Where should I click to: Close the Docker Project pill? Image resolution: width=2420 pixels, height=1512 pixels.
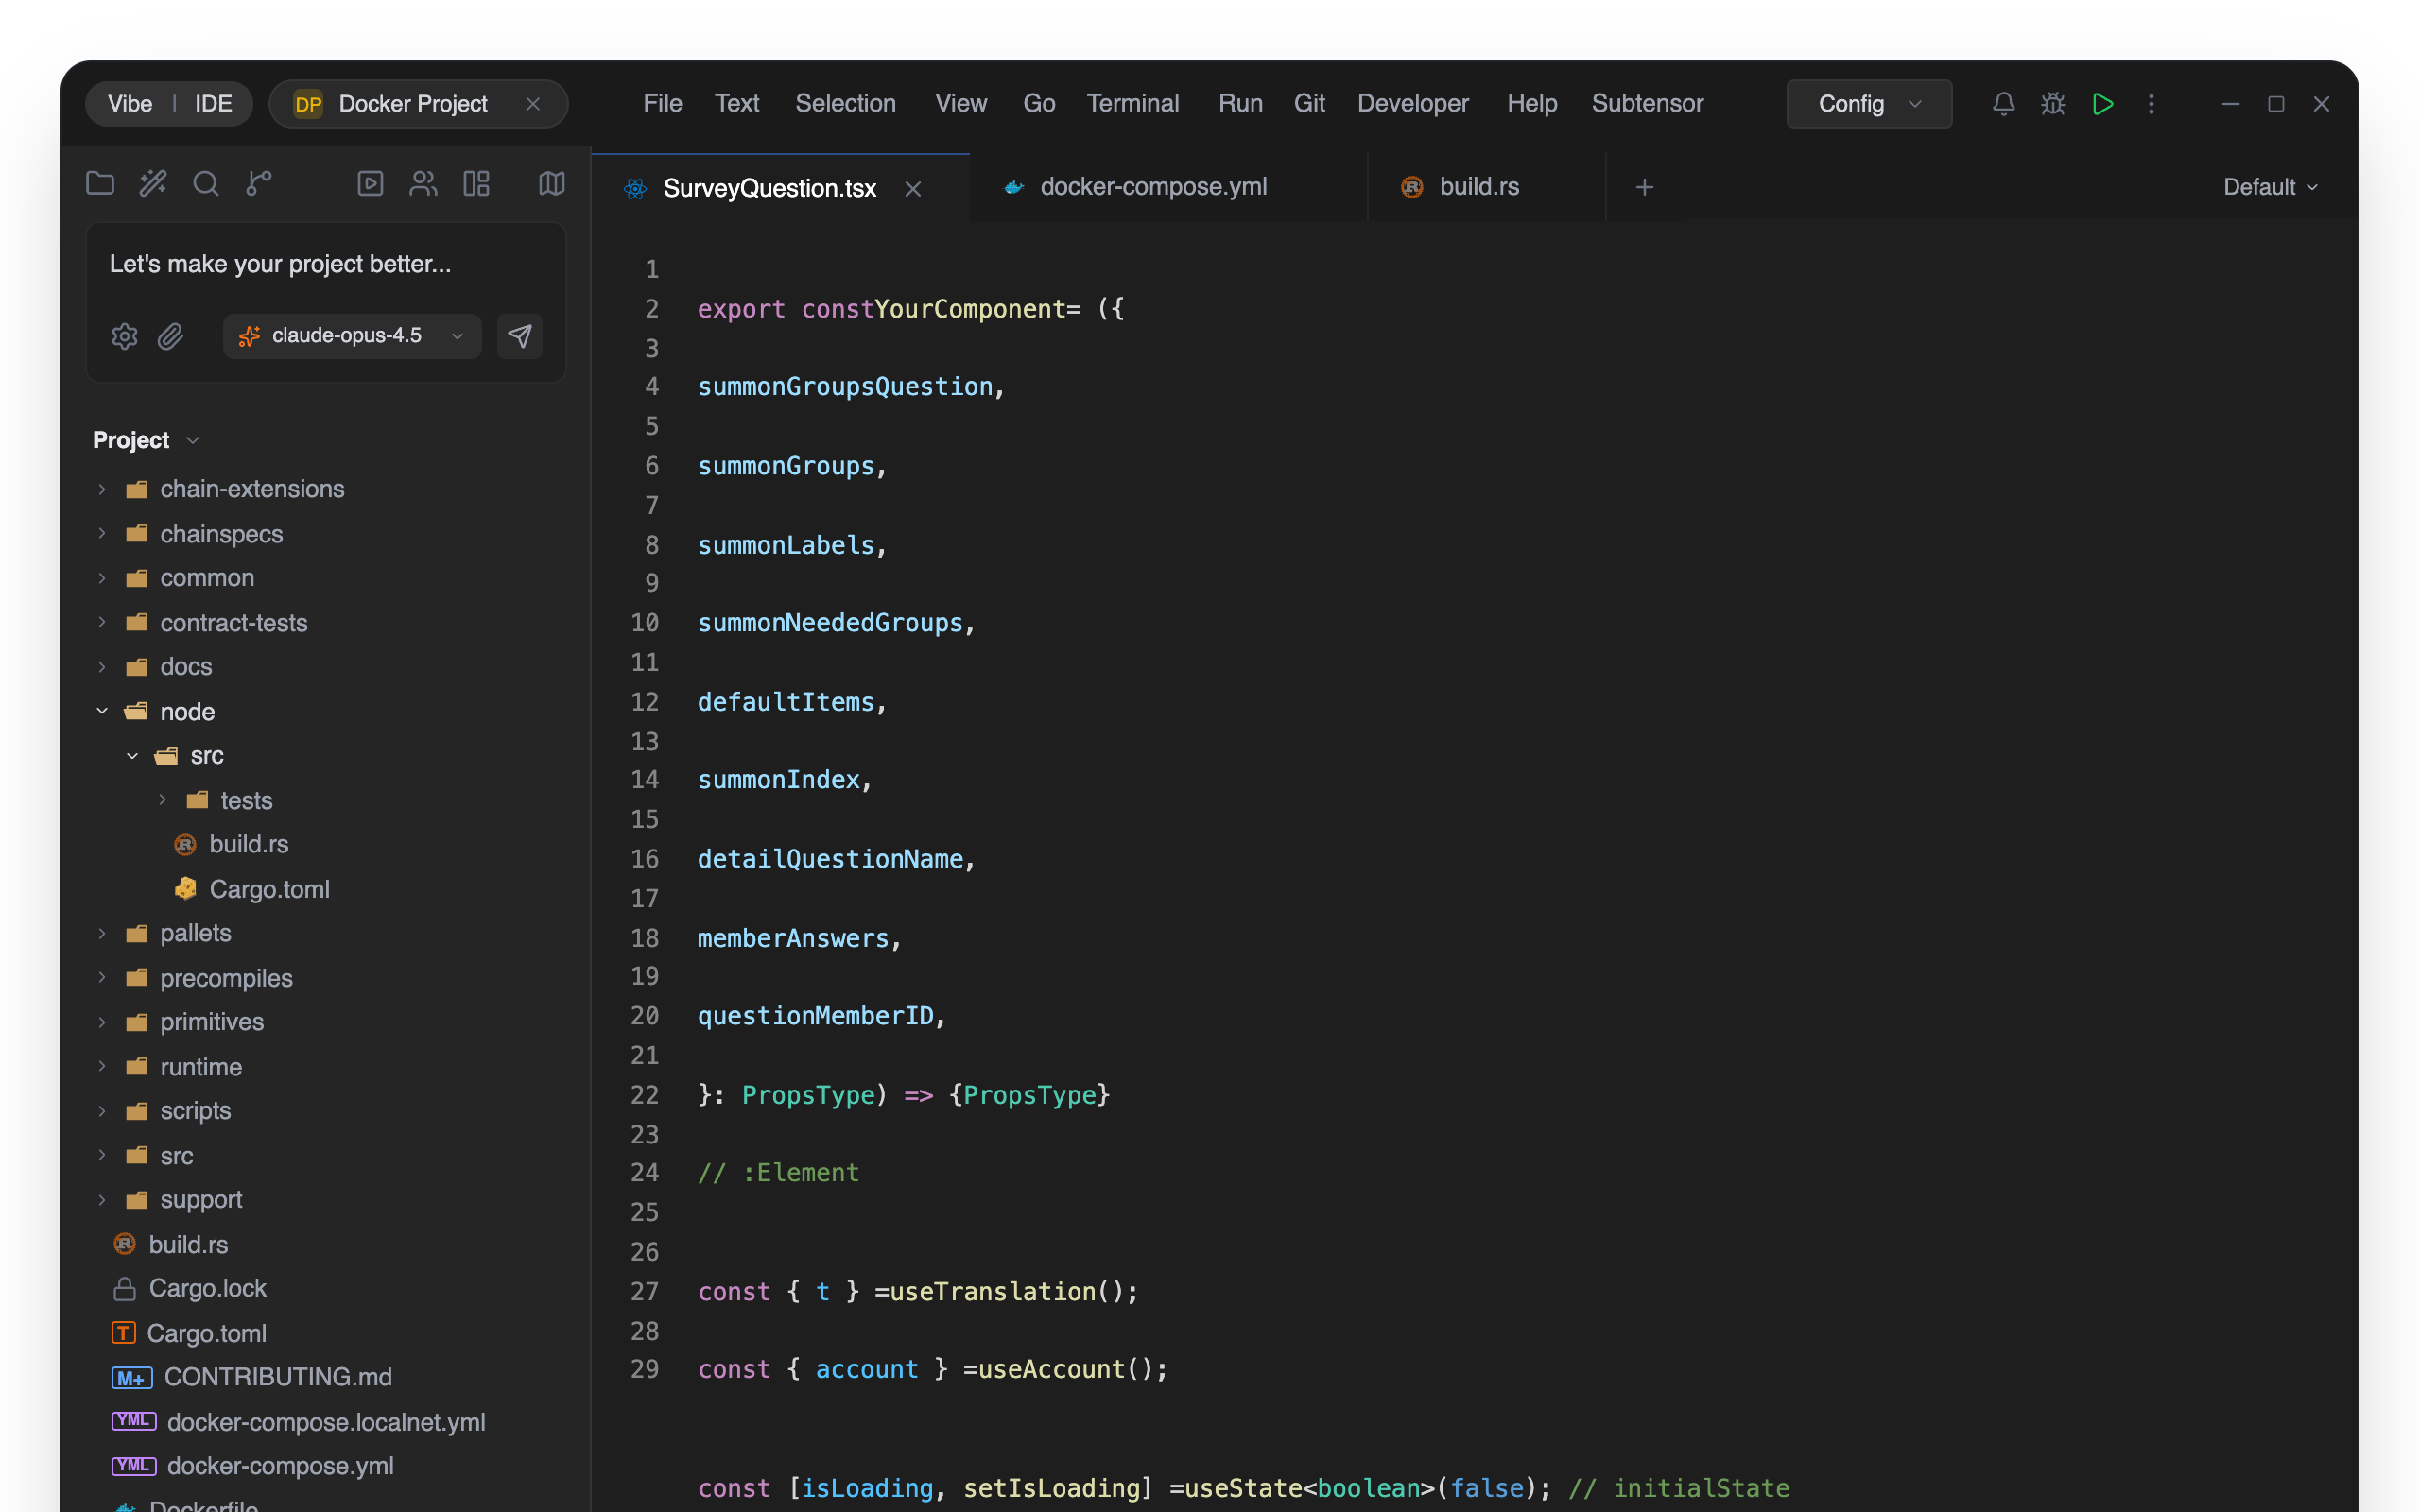pyautogui.click(x=533, y=104)
